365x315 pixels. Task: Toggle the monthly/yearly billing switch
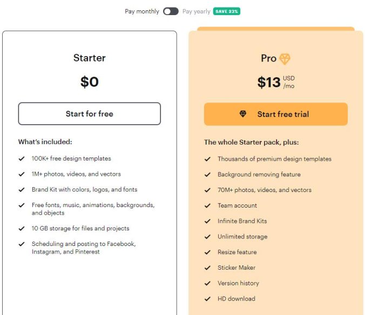click(171, 11)
